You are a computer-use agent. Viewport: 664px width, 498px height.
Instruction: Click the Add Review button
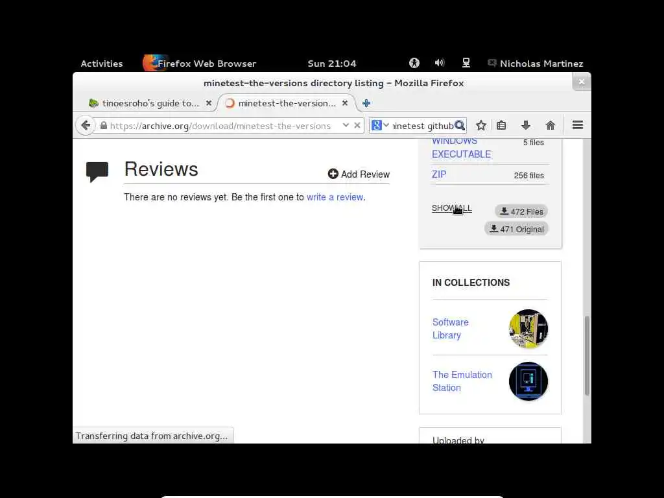pyautogui.click(x=359, y=174)
